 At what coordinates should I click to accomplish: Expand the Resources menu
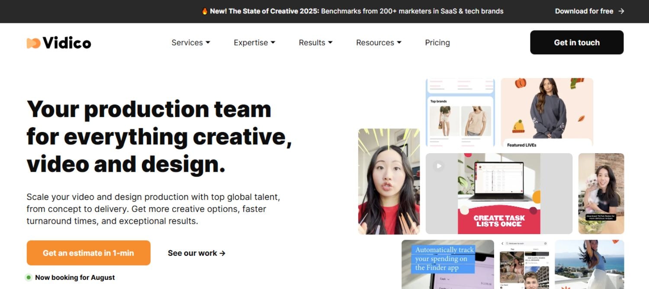pyautogui.click(x=379, y=42)
